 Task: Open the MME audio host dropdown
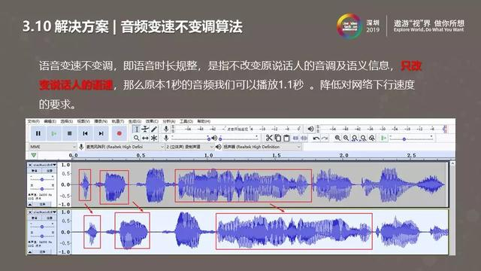pyautogui.click(x=53, y=147)
